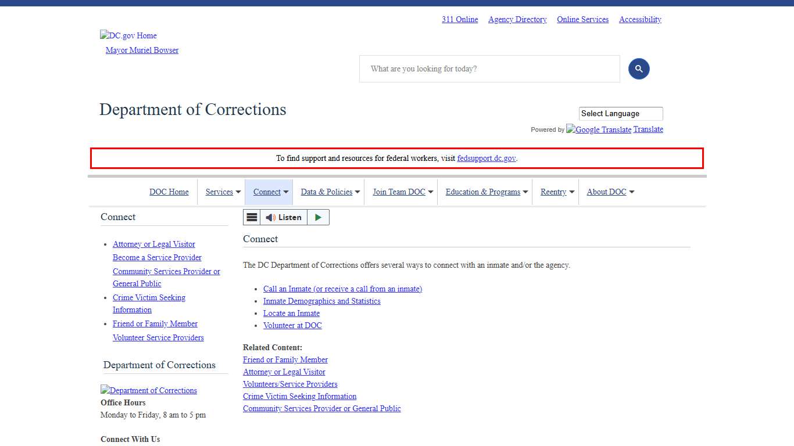
Task: Click the Locate an Inmate link
Action: coord(291,313)
